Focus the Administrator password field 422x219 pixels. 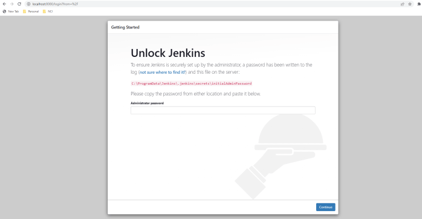coord(223,110)
